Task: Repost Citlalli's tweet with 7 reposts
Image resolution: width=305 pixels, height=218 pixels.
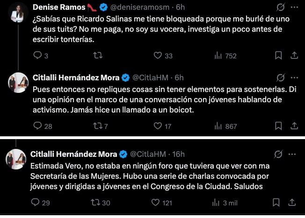Action: pos(98,126)
